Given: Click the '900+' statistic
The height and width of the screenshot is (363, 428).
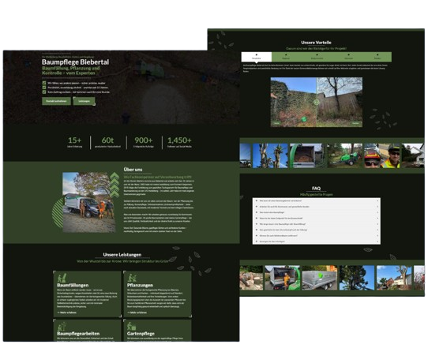Looking at the screenshot, I should coord(143,140).
